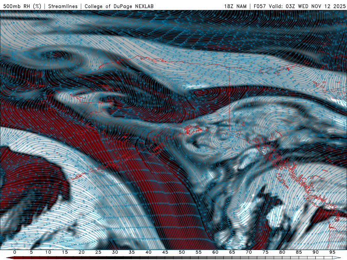Click the colorbar label "45"
Viewport: 347px width, 260px height.
pos(165,252)
